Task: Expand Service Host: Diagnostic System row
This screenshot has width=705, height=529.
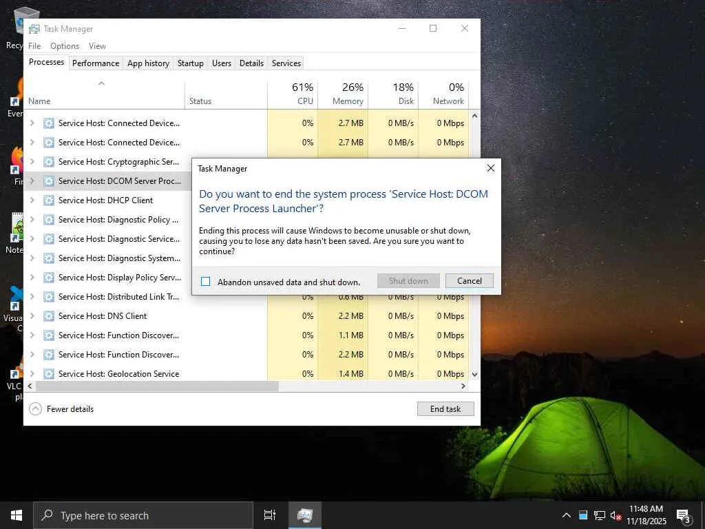Action: 32,258
